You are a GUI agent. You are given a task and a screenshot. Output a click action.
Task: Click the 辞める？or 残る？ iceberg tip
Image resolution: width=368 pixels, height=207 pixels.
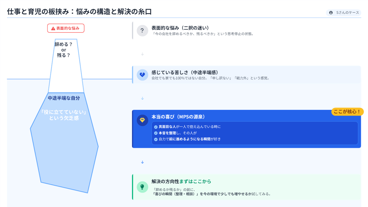[x=64, y=50]
